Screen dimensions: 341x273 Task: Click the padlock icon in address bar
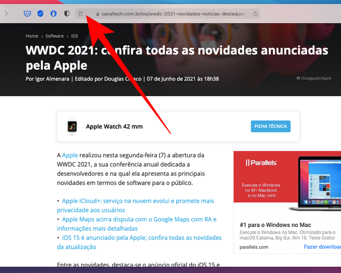(98, 14)
